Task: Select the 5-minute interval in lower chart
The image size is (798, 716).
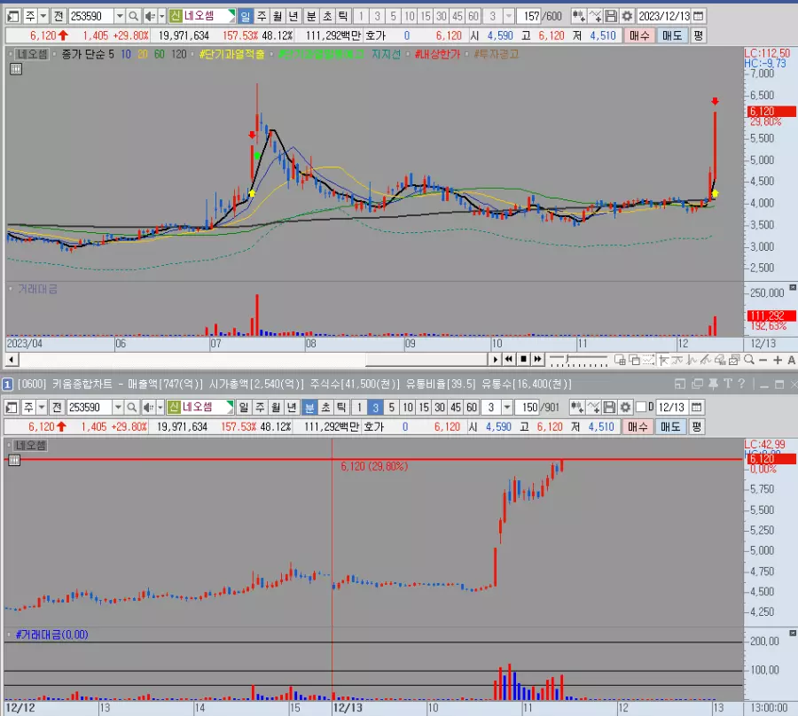Action: [391, 408]
